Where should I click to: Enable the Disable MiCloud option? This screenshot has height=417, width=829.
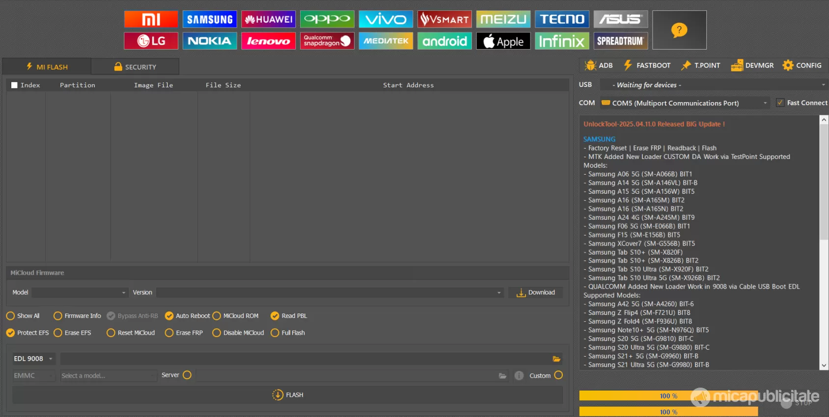coord(217,333)
